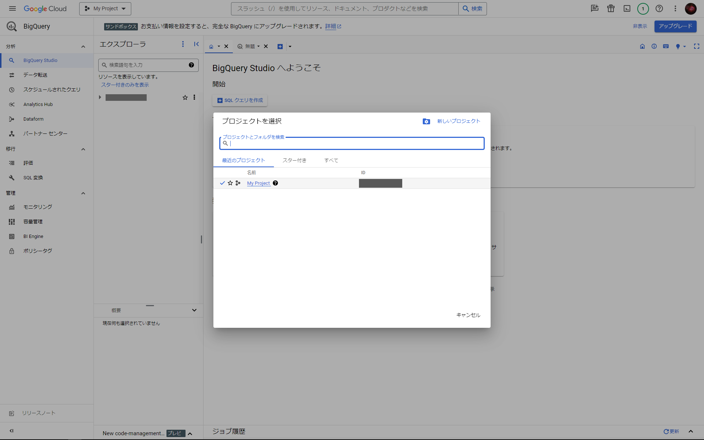This screenshot has height=440, width=704.
Task: Open a new query tab with the blue plus icon
Action: pos(280,46)
